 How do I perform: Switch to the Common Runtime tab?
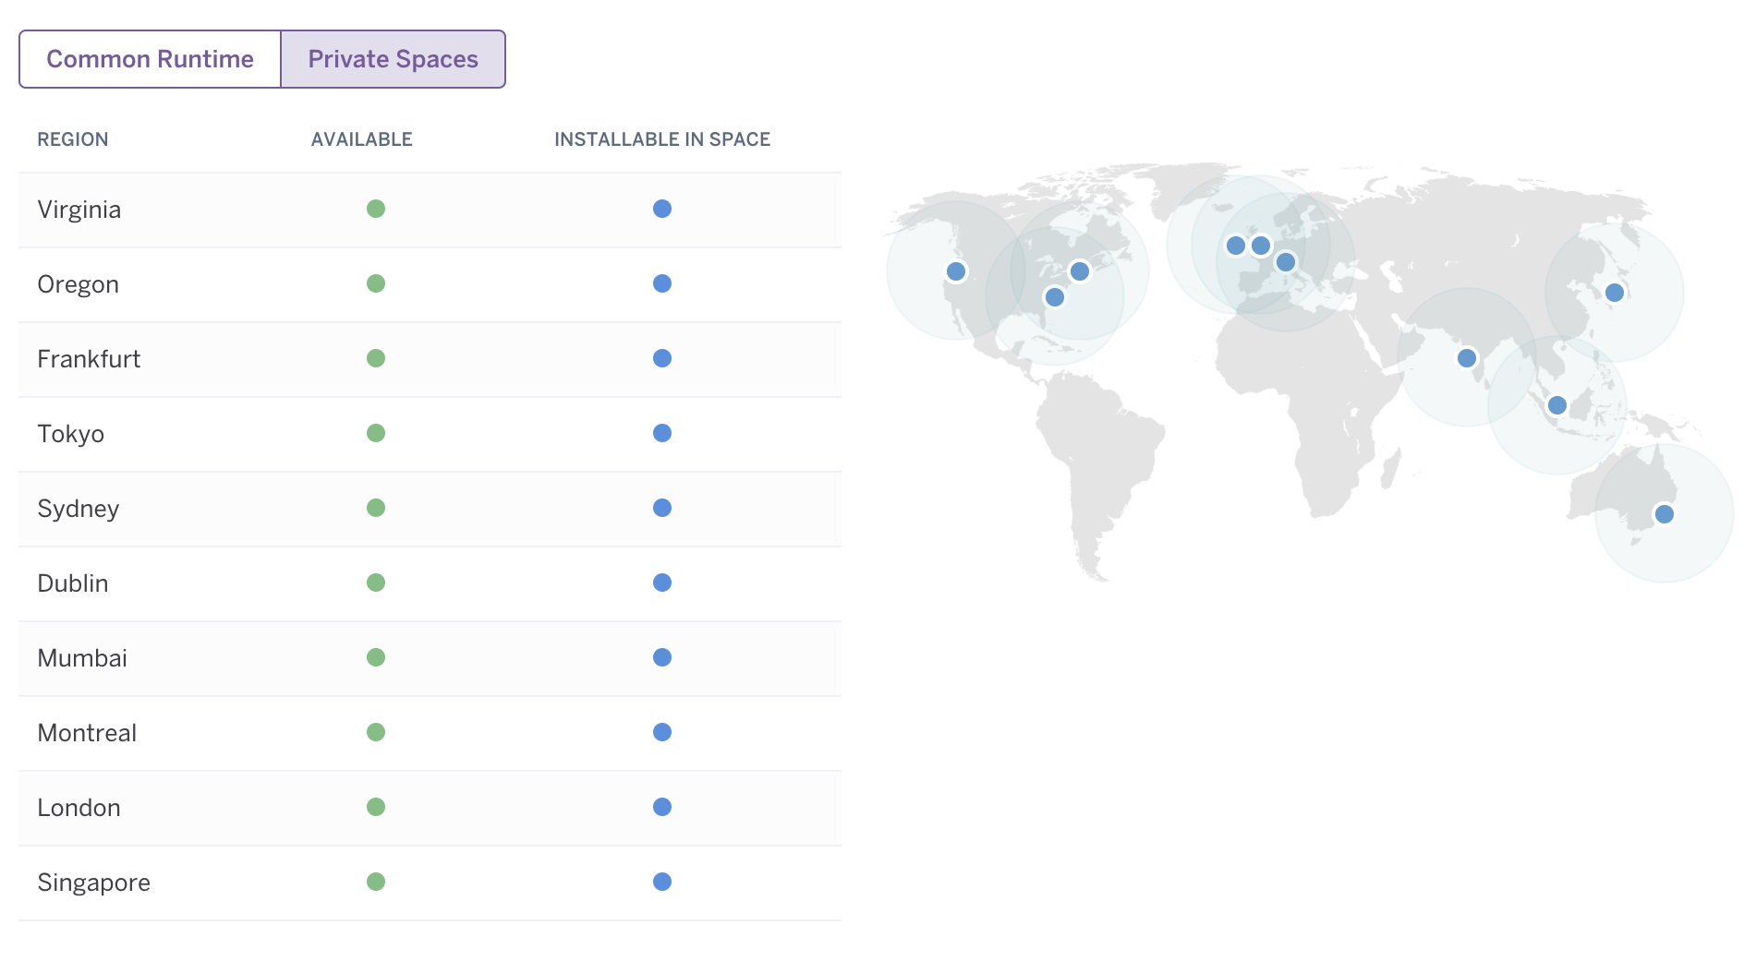click(150, 59)
